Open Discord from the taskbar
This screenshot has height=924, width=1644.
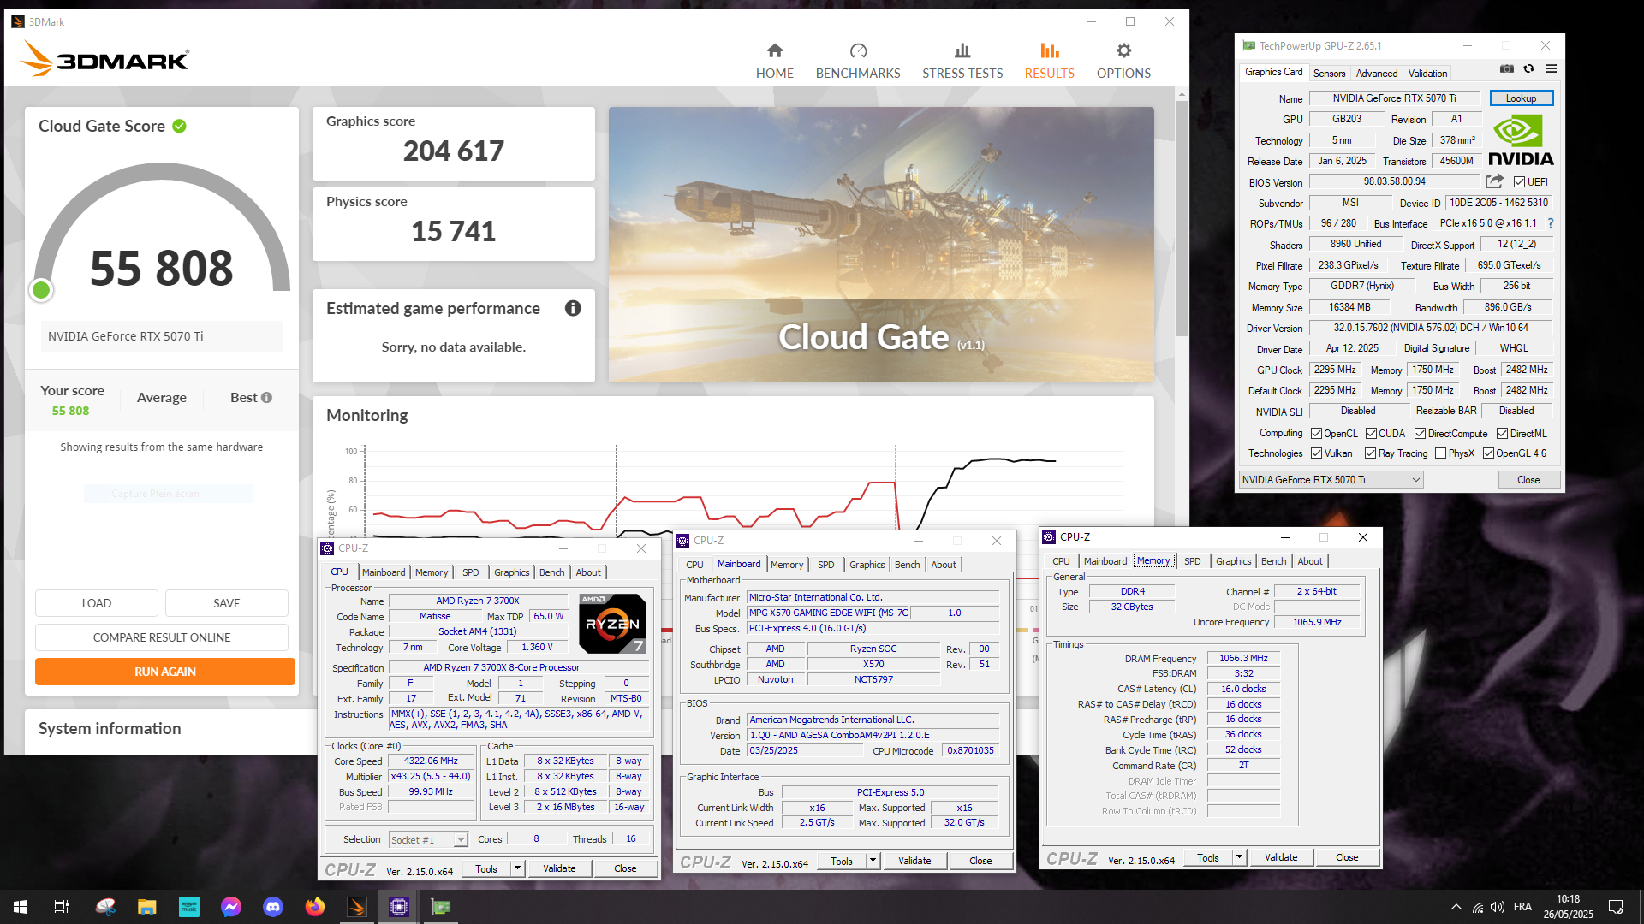(273, 907)
